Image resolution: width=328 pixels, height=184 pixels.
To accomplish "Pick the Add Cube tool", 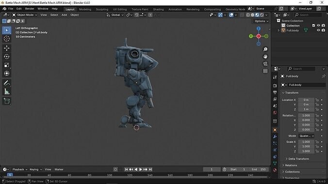I will click(7, 101).
